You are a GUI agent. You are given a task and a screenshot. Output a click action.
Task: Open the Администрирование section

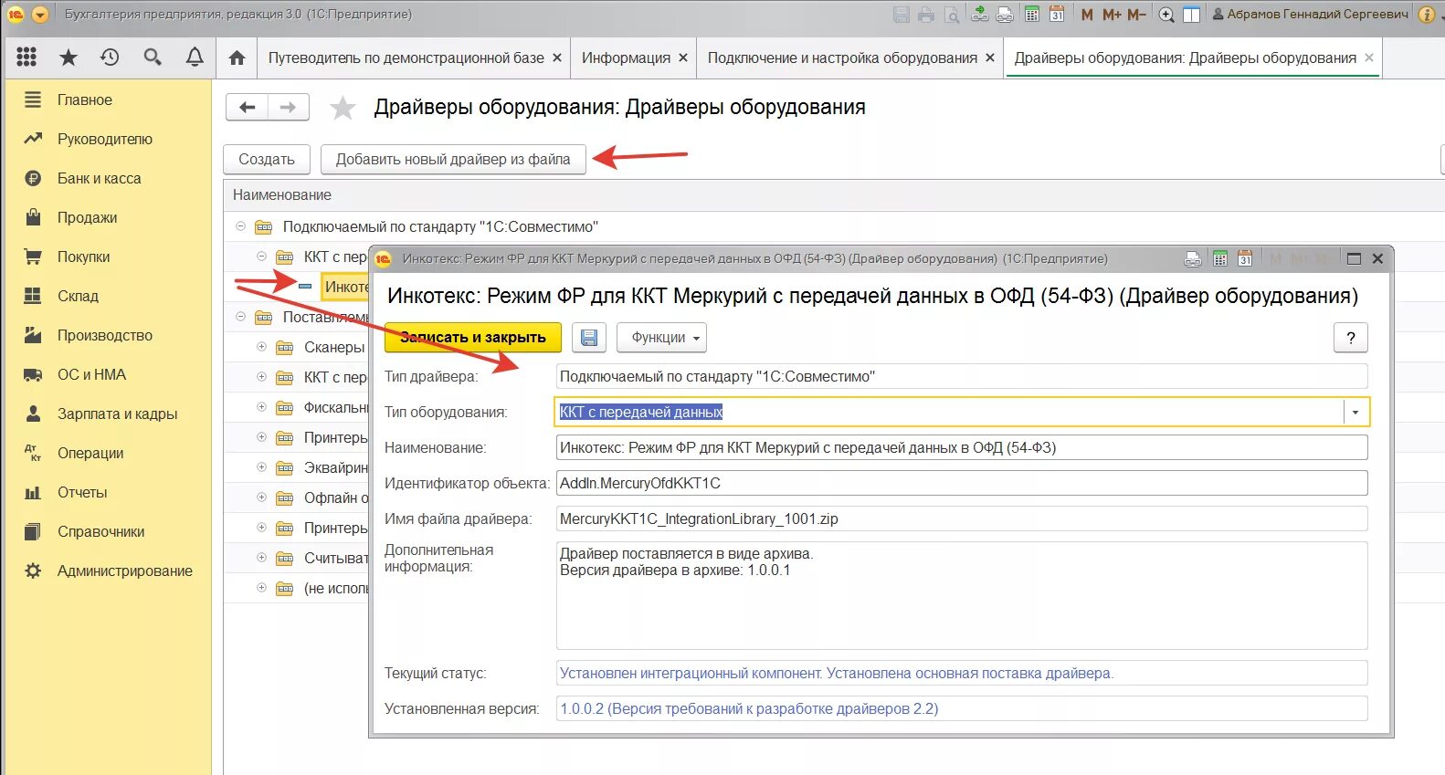pos(125,571)
